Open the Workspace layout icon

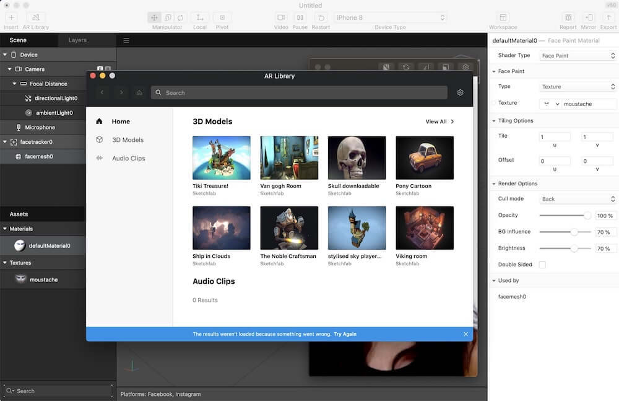point(503,17)
